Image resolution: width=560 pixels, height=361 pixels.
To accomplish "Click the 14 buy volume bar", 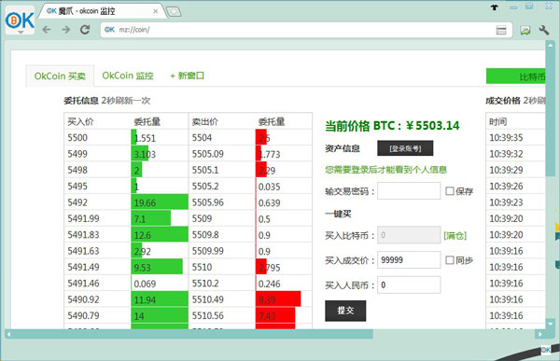I will [x=160, y=315].
